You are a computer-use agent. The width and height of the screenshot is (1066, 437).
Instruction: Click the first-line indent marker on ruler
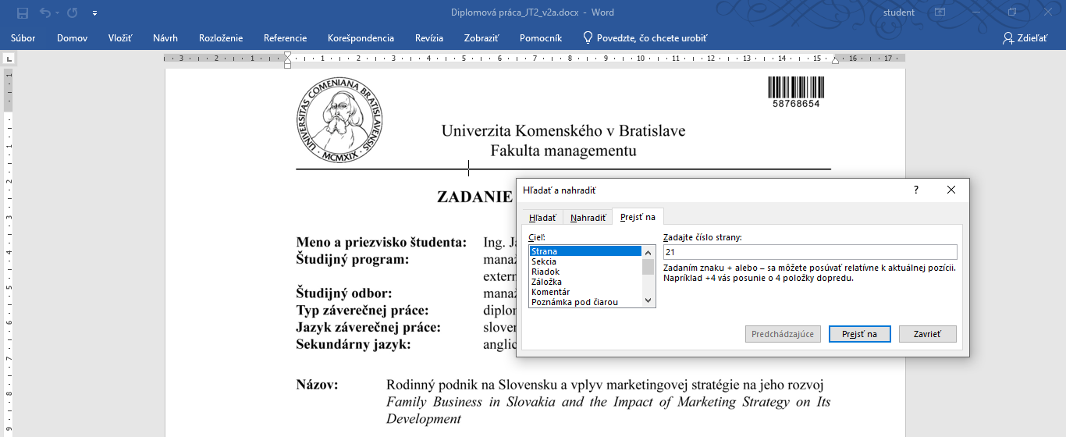pos(287,55)
